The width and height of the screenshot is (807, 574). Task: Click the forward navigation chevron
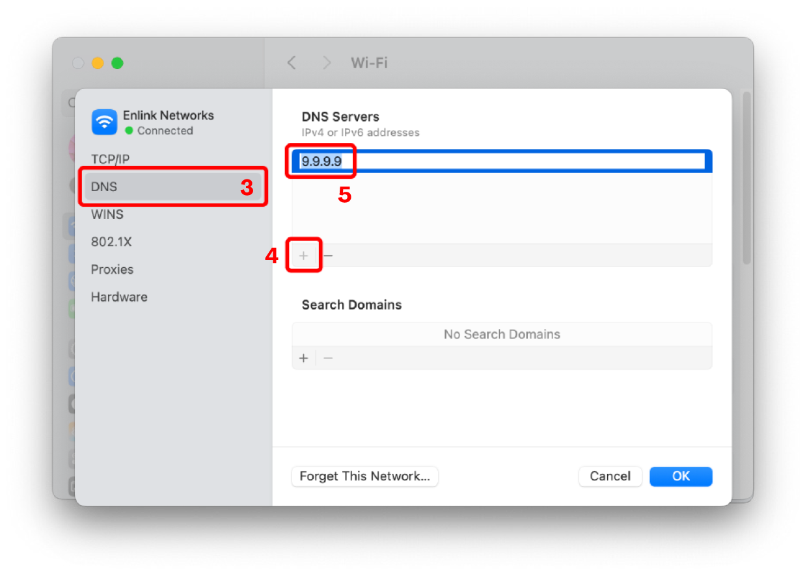point(326,62)
